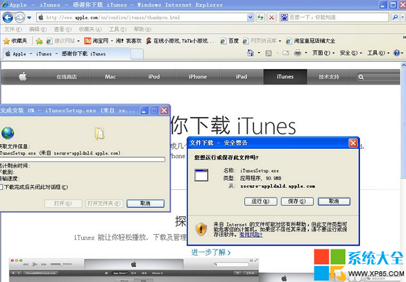Open Mac in Apple navigation
The height and width of the screenshot is (282, 406).
click(110, 76)
